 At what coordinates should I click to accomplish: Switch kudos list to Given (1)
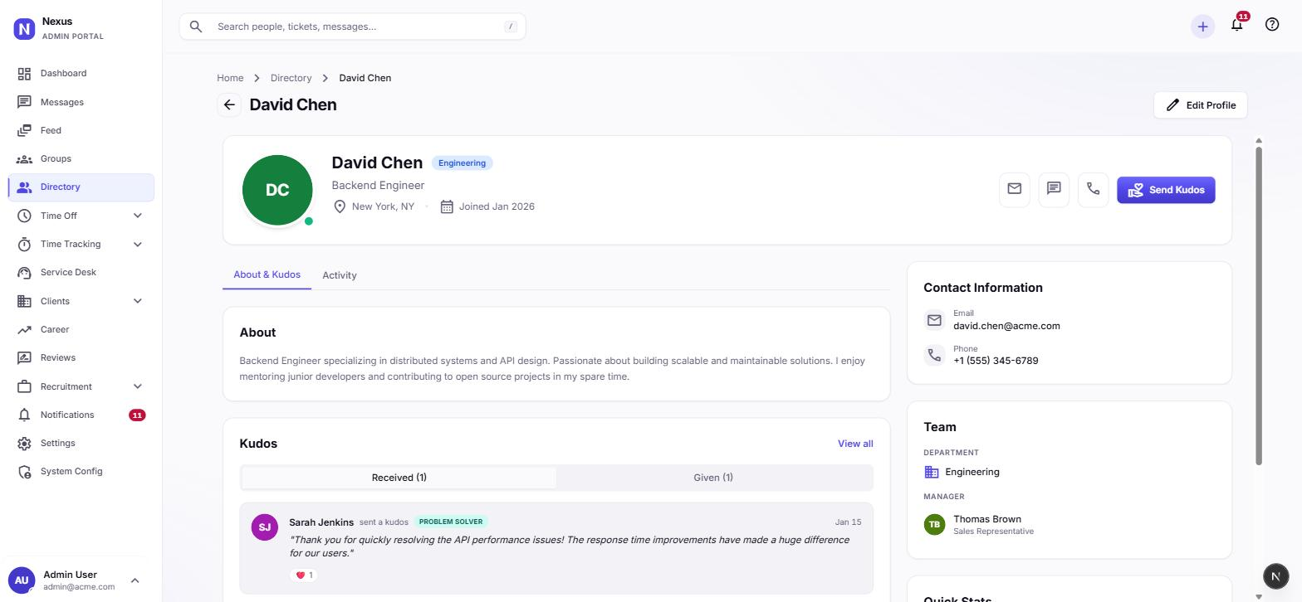[x=713, y=478]
